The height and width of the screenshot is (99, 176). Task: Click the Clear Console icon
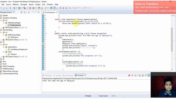pos(139,75)
